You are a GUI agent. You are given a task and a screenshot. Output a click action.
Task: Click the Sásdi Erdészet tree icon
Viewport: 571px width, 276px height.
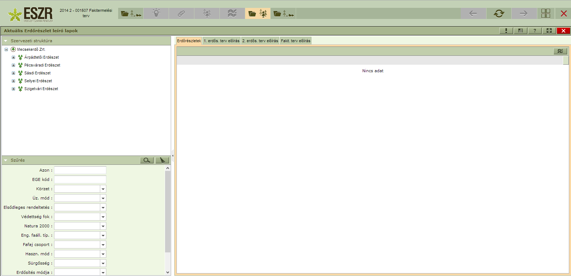coord(20,73)
